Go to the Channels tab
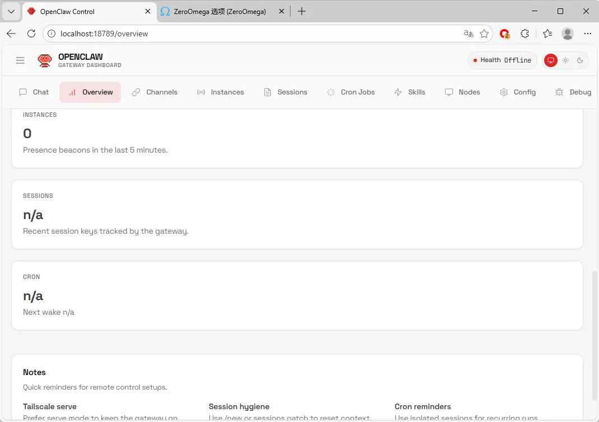Image resolution: width=599 pixels, height=422 pixels. tap(155, 92)
